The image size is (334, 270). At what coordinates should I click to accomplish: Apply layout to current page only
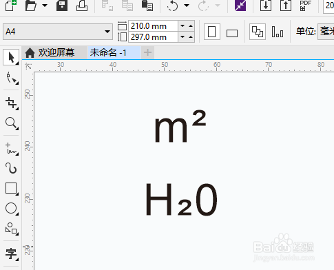278,32
